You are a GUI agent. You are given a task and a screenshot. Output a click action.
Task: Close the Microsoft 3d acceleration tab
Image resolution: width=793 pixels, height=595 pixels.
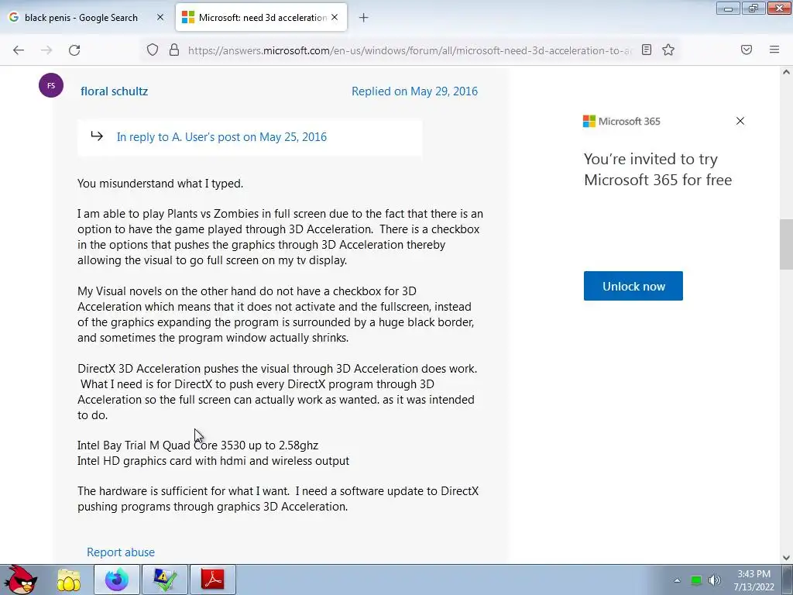tap(335, 17)
